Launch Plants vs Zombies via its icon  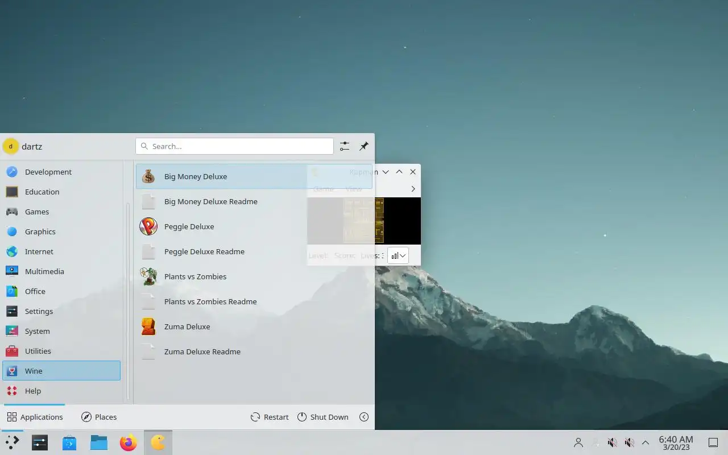pos(148,276)
